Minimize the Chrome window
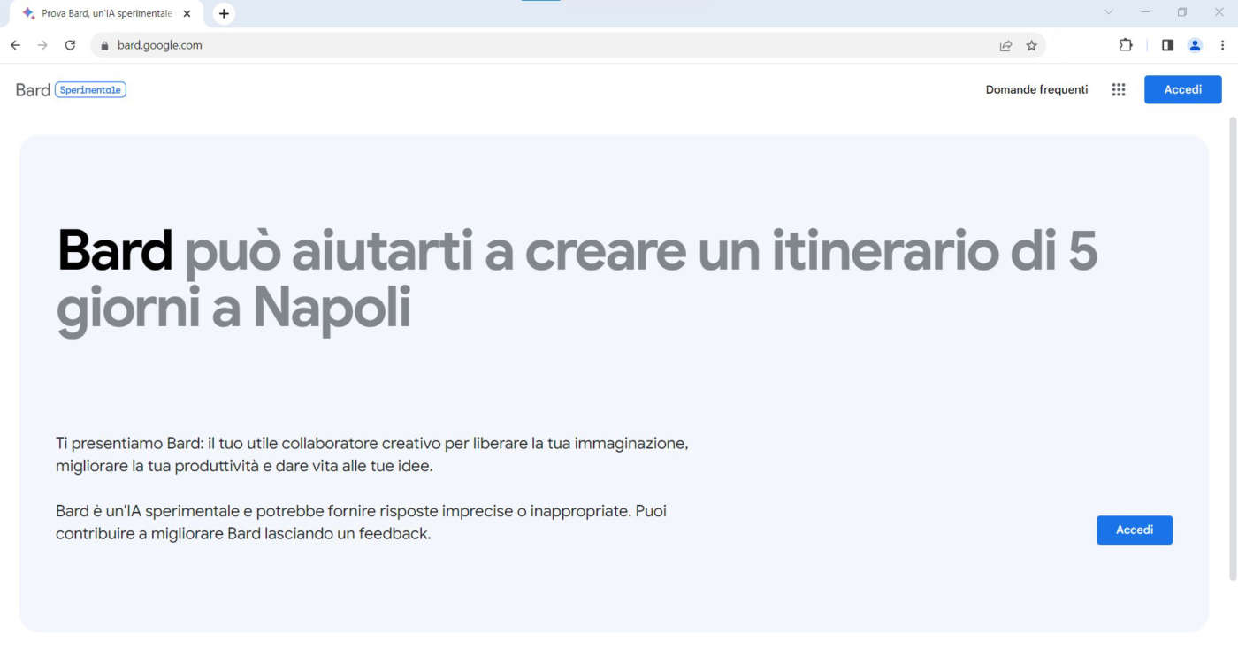 click(x=1146, y=12)
